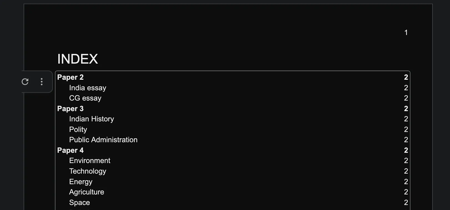
Task: Click the INDEX heading text
Action: pos(77,59)
